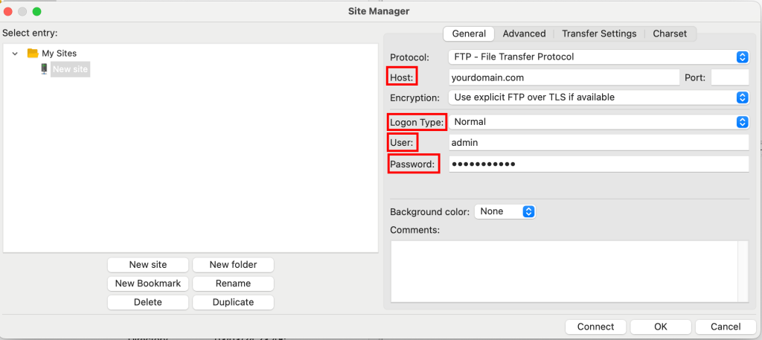Click the New Bookmark button
The width and height of the screenshot is (762, 340).
click(x=148, y=283)
